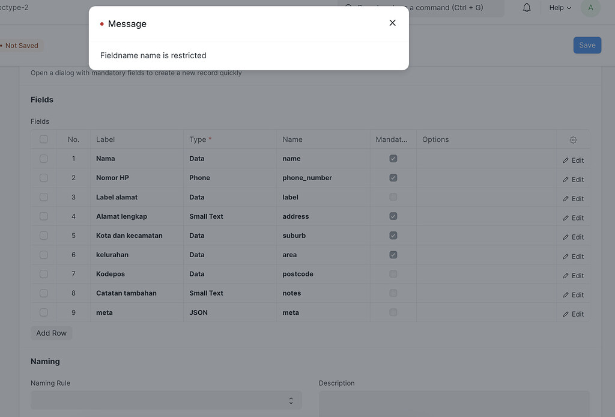The height and width of the screenshot is (417, 615).
Task: Open the Help menu in the top bar
Action: [559, 7]
